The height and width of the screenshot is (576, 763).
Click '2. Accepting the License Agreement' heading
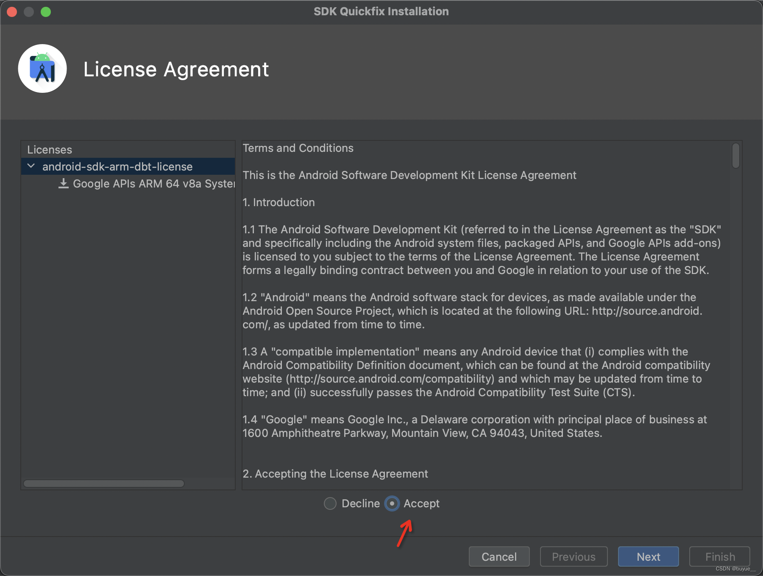[x=335, y=474]
